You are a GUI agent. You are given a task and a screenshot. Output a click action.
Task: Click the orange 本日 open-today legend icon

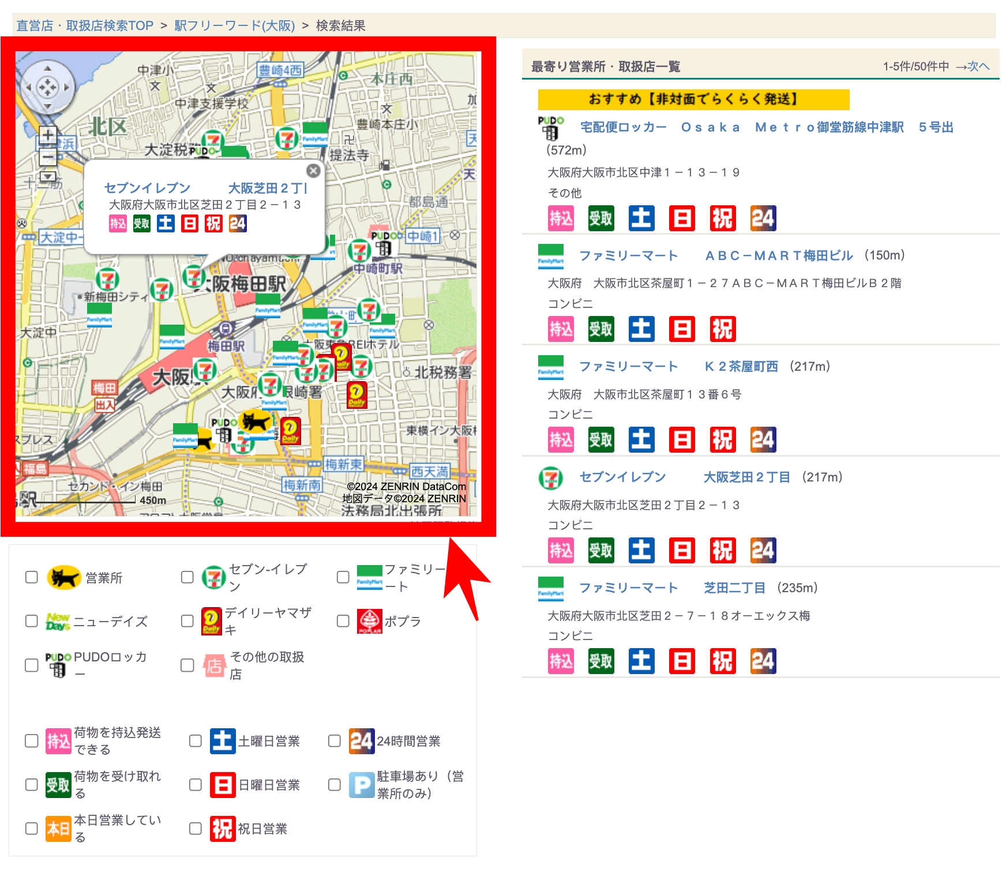tap(58, 829)
